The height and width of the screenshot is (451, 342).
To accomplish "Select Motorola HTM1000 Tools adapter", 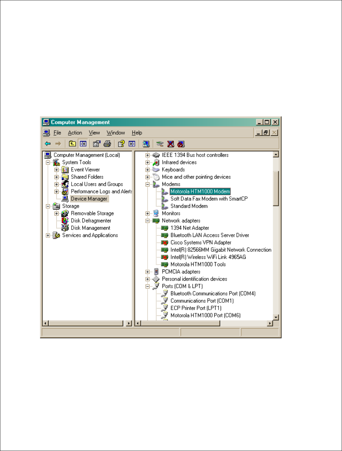I will click(198, 264).
